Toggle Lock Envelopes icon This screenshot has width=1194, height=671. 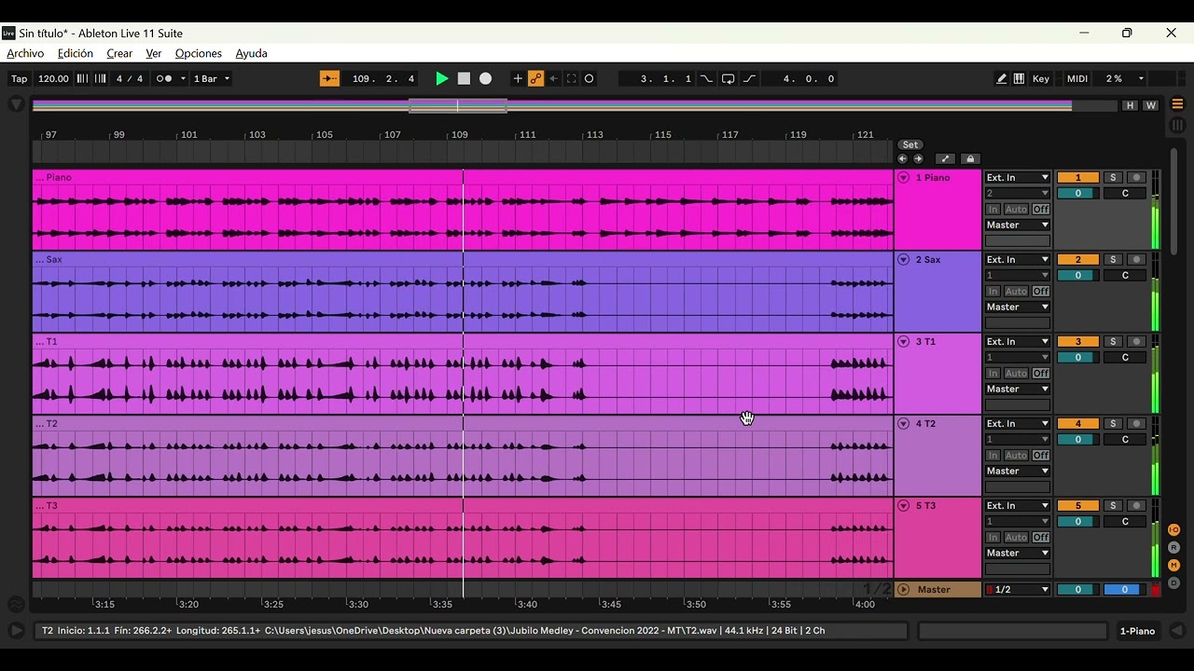[970, 158]
